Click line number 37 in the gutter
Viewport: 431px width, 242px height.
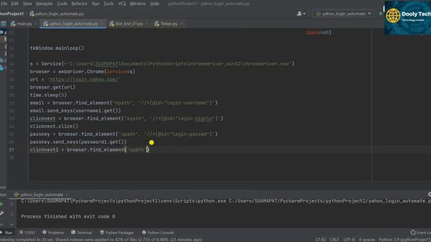11,150
